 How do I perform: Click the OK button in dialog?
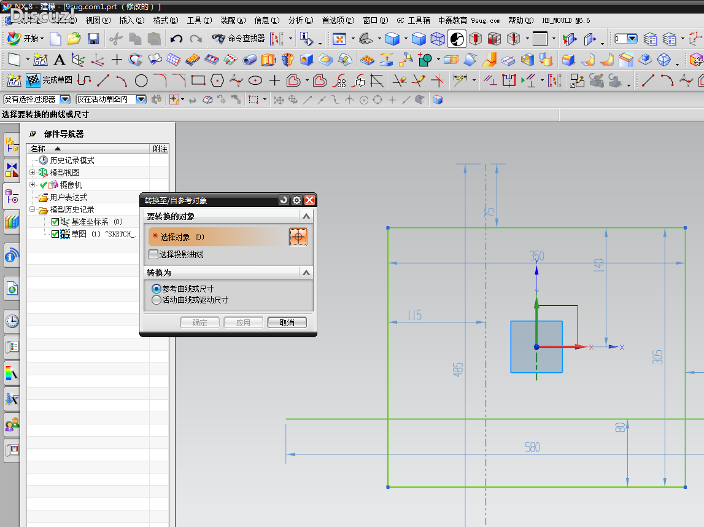pyautogui.click(x=200, y=322)
